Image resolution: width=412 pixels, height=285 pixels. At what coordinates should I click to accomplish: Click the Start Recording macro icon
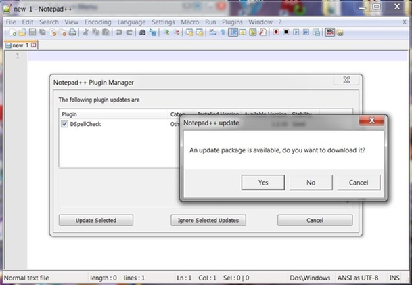click(276, 32)
